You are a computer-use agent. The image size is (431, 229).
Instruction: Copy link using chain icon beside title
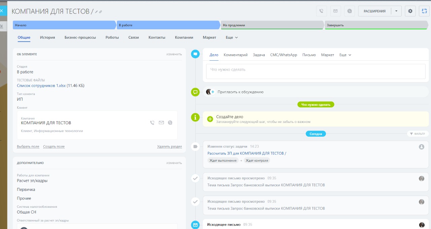(x=100, y=12)
